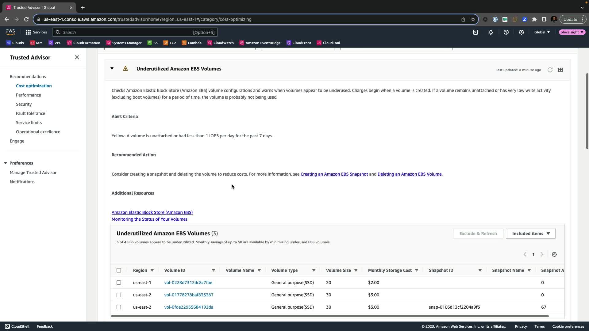Download the EBS Volumes check report
The width and height of the screenshot is (589, 331).
[x=560, y=70]
